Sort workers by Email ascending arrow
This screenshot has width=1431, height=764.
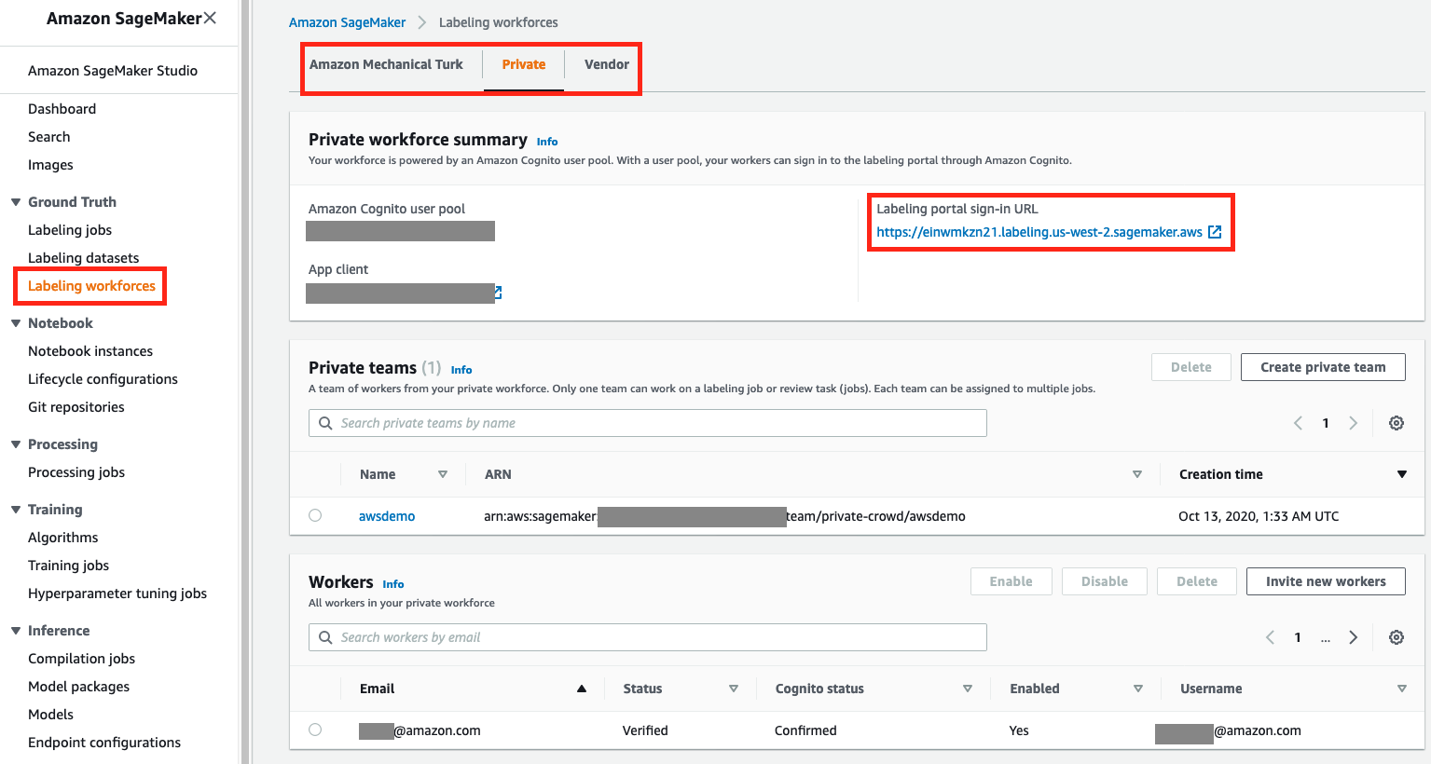(x=582, y=689)
